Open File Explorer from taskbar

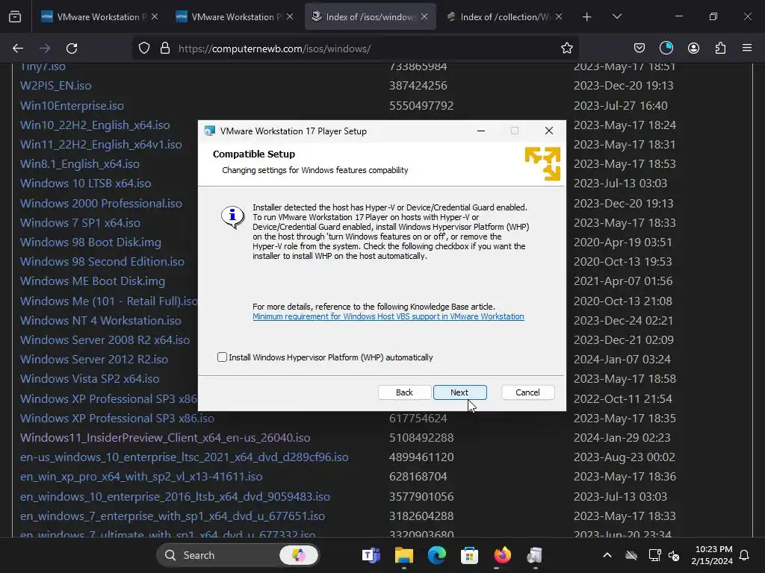(404, 555)
